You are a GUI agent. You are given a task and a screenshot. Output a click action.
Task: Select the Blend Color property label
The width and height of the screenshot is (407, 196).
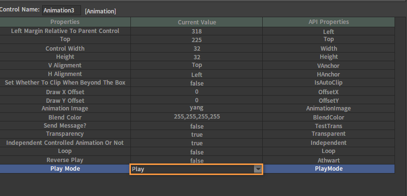(x=65, y=117)
